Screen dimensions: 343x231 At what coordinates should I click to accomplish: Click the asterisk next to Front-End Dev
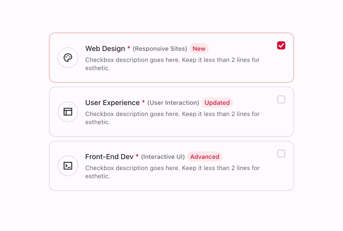(x=137, y=156)
